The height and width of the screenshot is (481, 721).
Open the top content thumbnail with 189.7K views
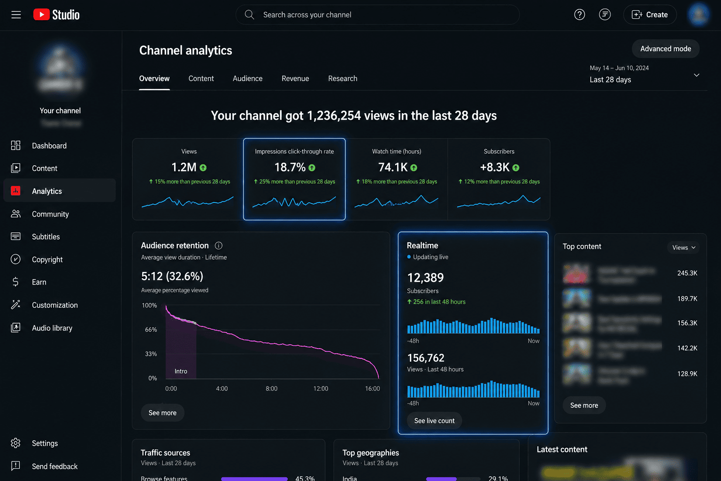(x=577, y=299)
